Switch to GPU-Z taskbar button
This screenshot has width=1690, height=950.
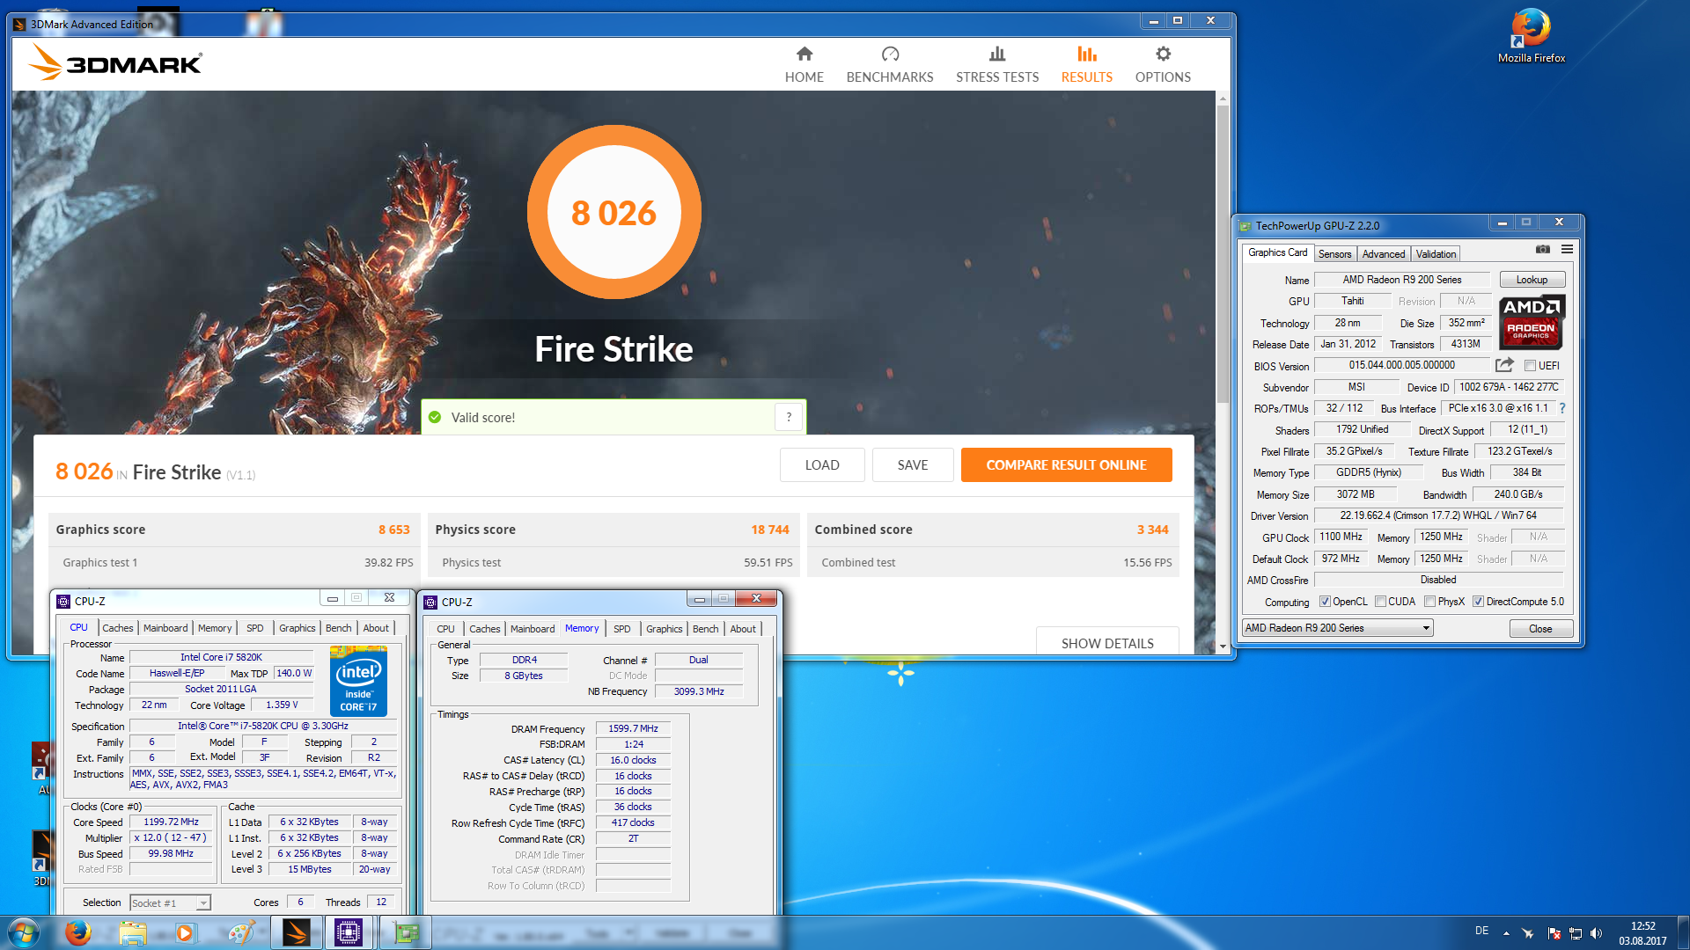coord(406,932)
